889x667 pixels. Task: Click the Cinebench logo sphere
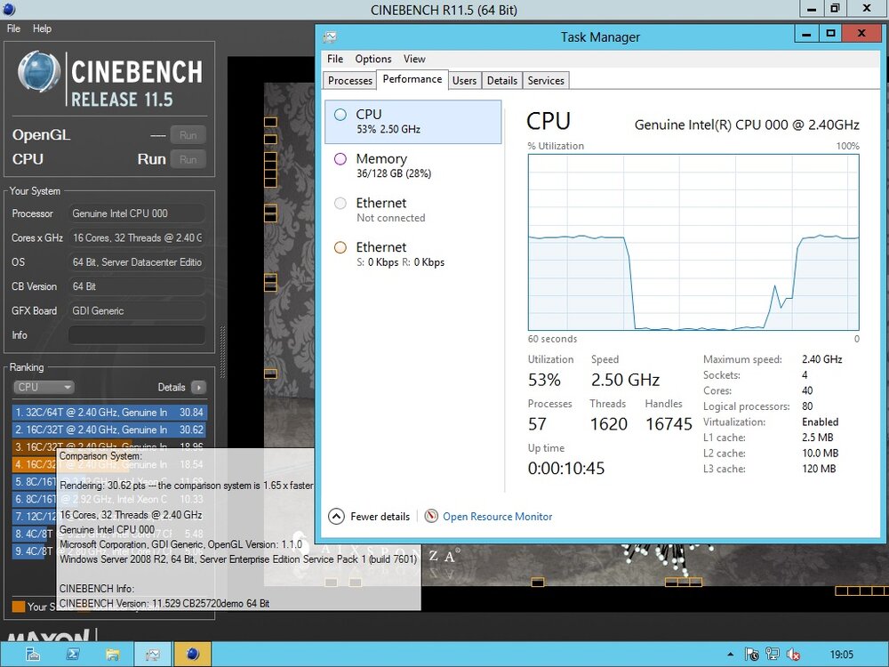coord(38,72)
